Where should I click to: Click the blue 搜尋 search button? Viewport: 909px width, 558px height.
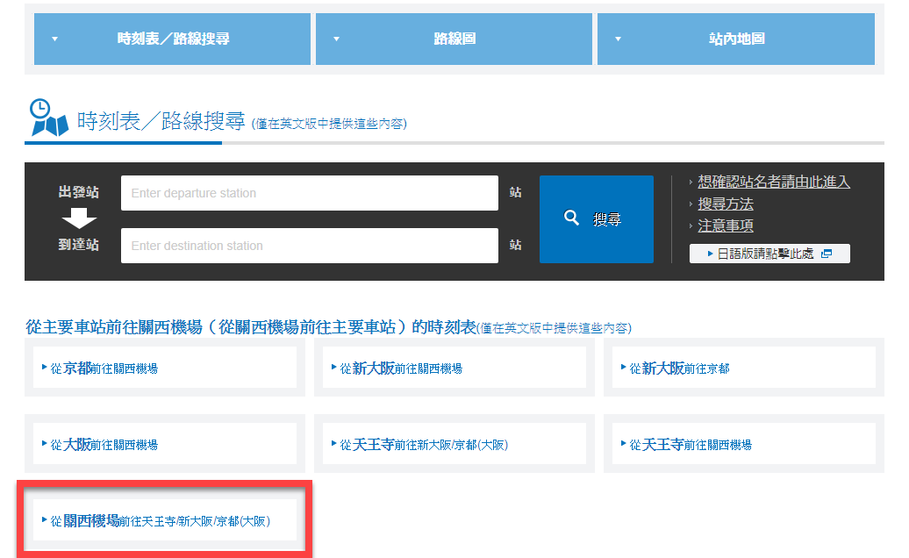597,219
